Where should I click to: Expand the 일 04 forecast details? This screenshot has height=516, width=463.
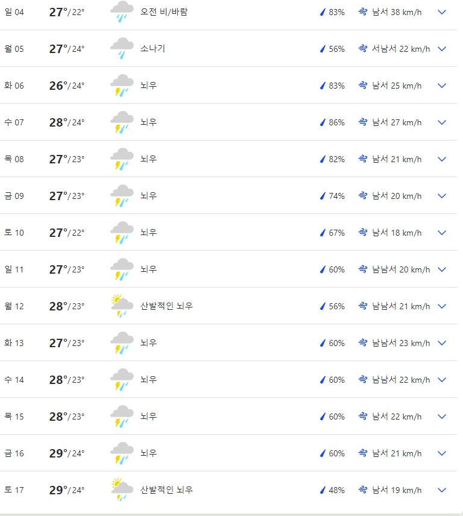(x=442, y=12)
